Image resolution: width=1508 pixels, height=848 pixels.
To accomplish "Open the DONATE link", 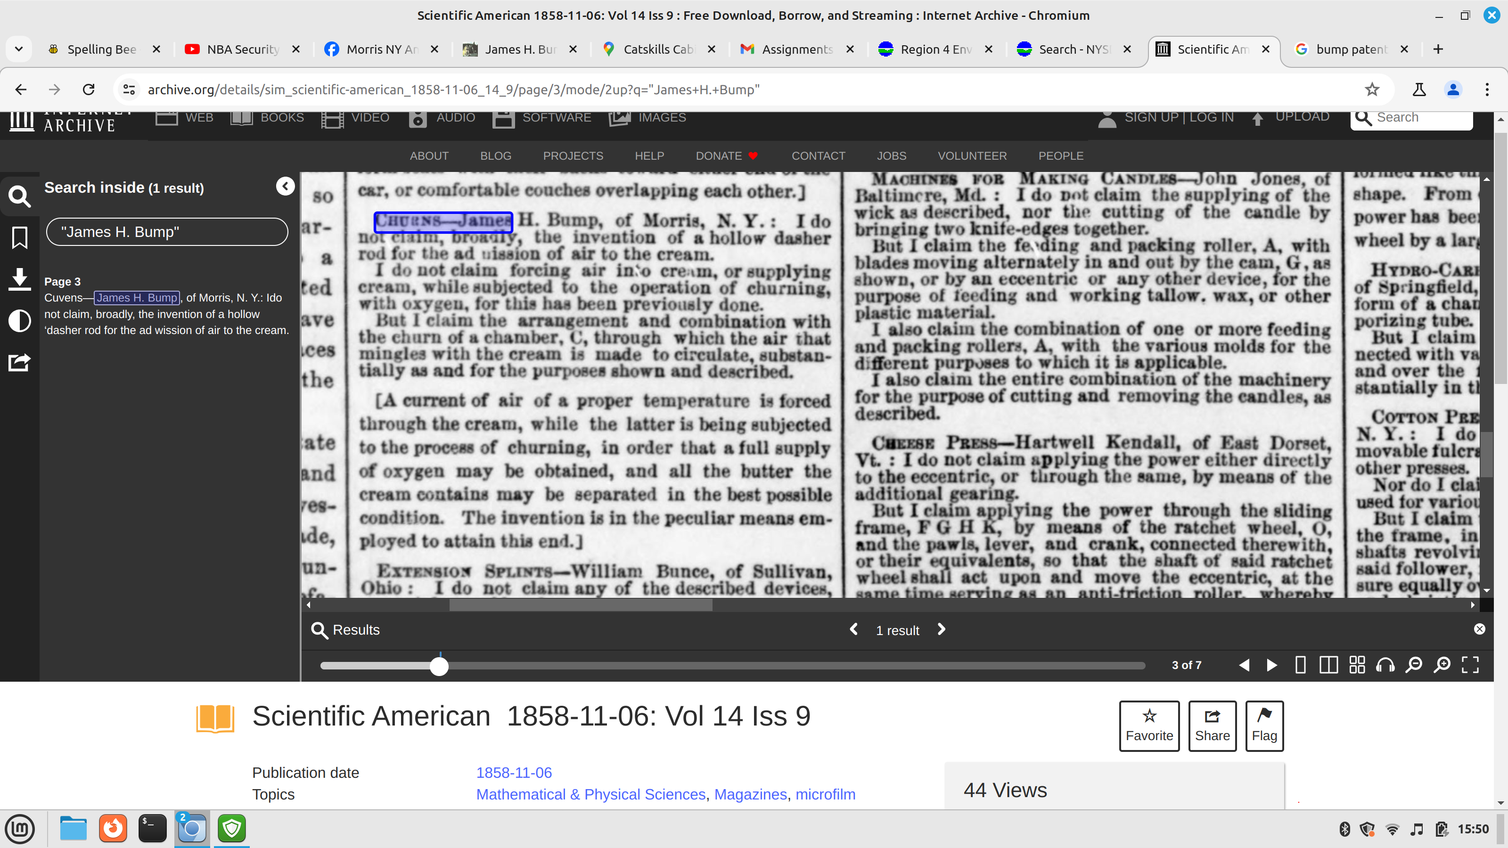I will point(727,155).
